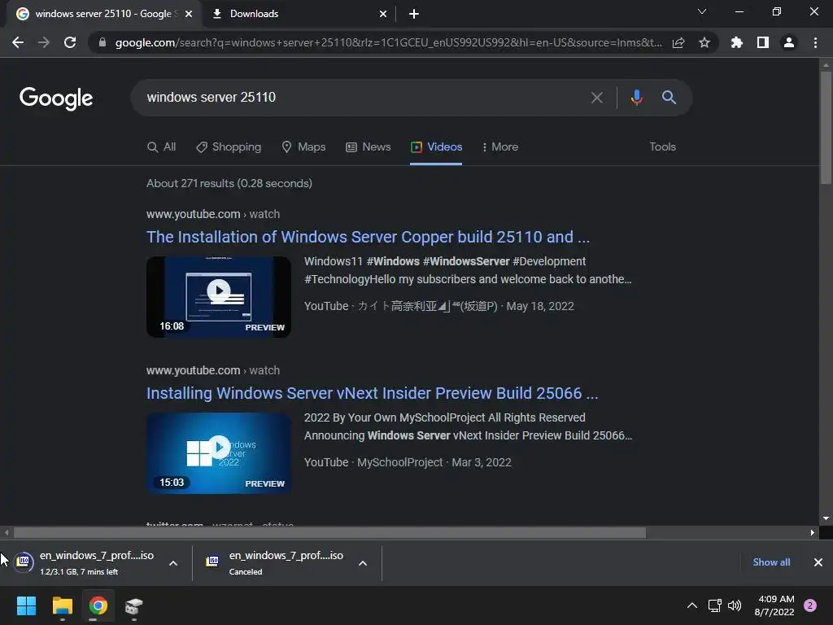Screen dimensions: 833x625
Task: Close the Downloads tab
Action: 383,15
